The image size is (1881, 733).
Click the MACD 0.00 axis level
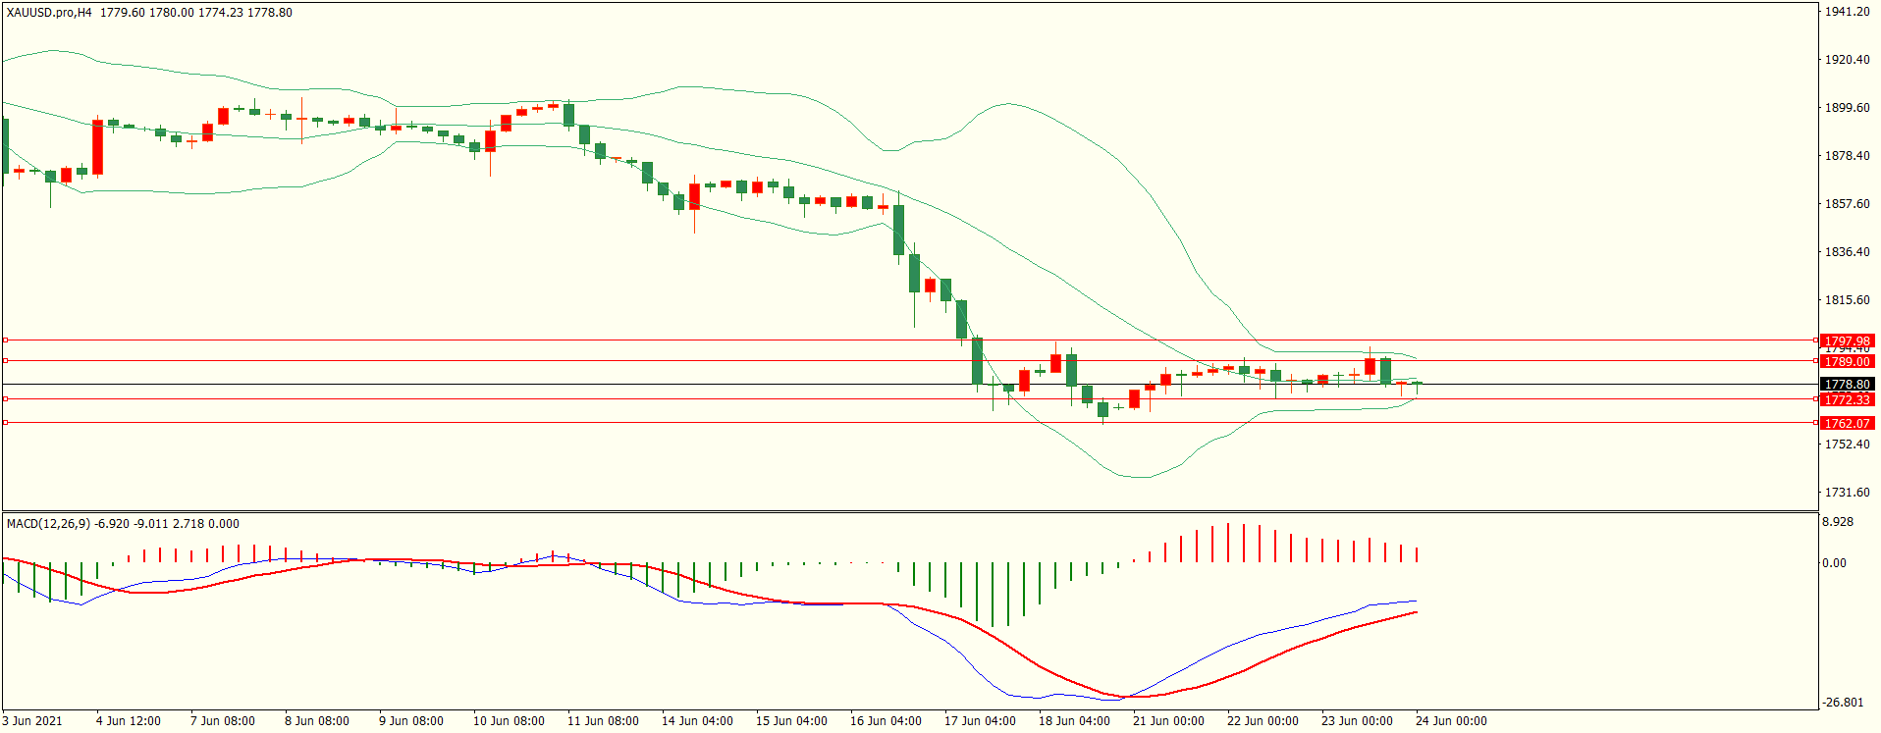1834,563
